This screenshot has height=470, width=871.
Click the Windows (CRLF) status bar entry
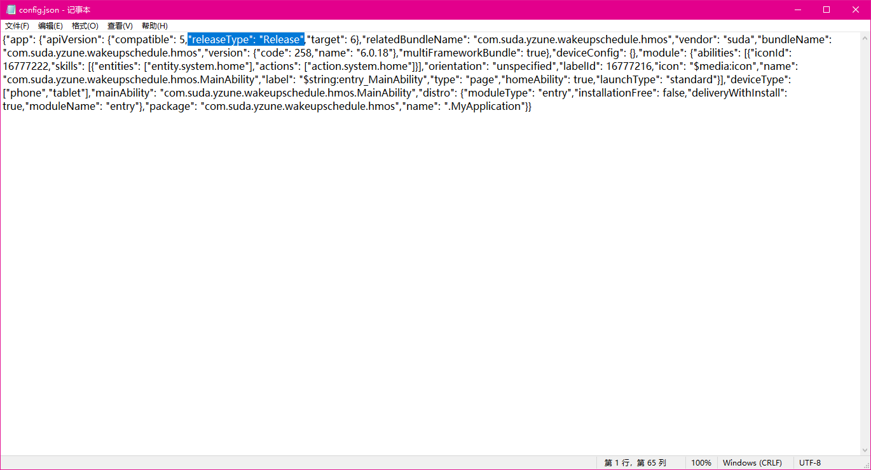pyautogui.click(x=752, y=462)
